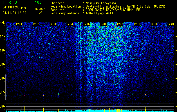Click the 0.9 kHz axis label
This screenshot has width=177, height=112.
pos(2,64)
